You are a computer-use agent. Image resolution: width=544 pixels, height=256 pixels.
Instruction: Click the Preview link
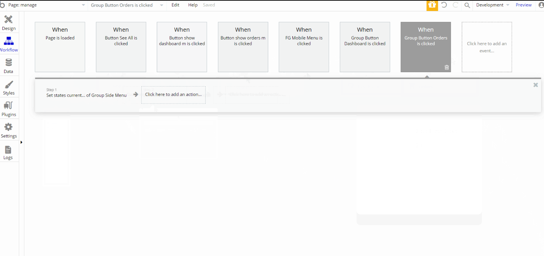523,5
